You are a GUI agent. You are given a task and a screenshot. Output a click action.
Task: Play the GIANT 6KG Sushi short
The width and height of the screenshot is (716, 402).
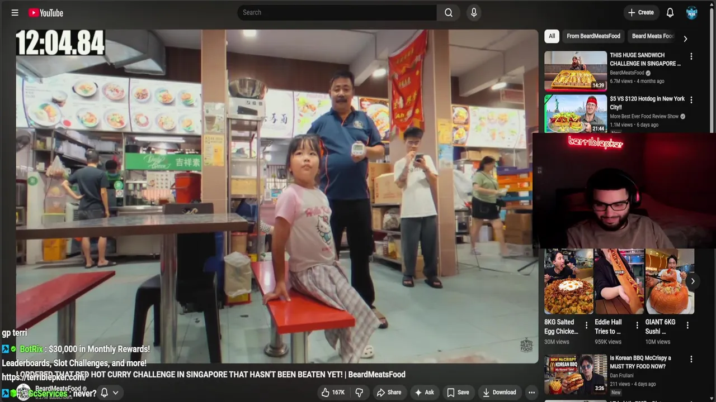click(670, 281)
